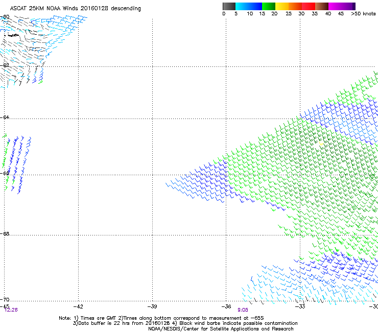Click the latitude label '-68'

(x=5, y=233)
